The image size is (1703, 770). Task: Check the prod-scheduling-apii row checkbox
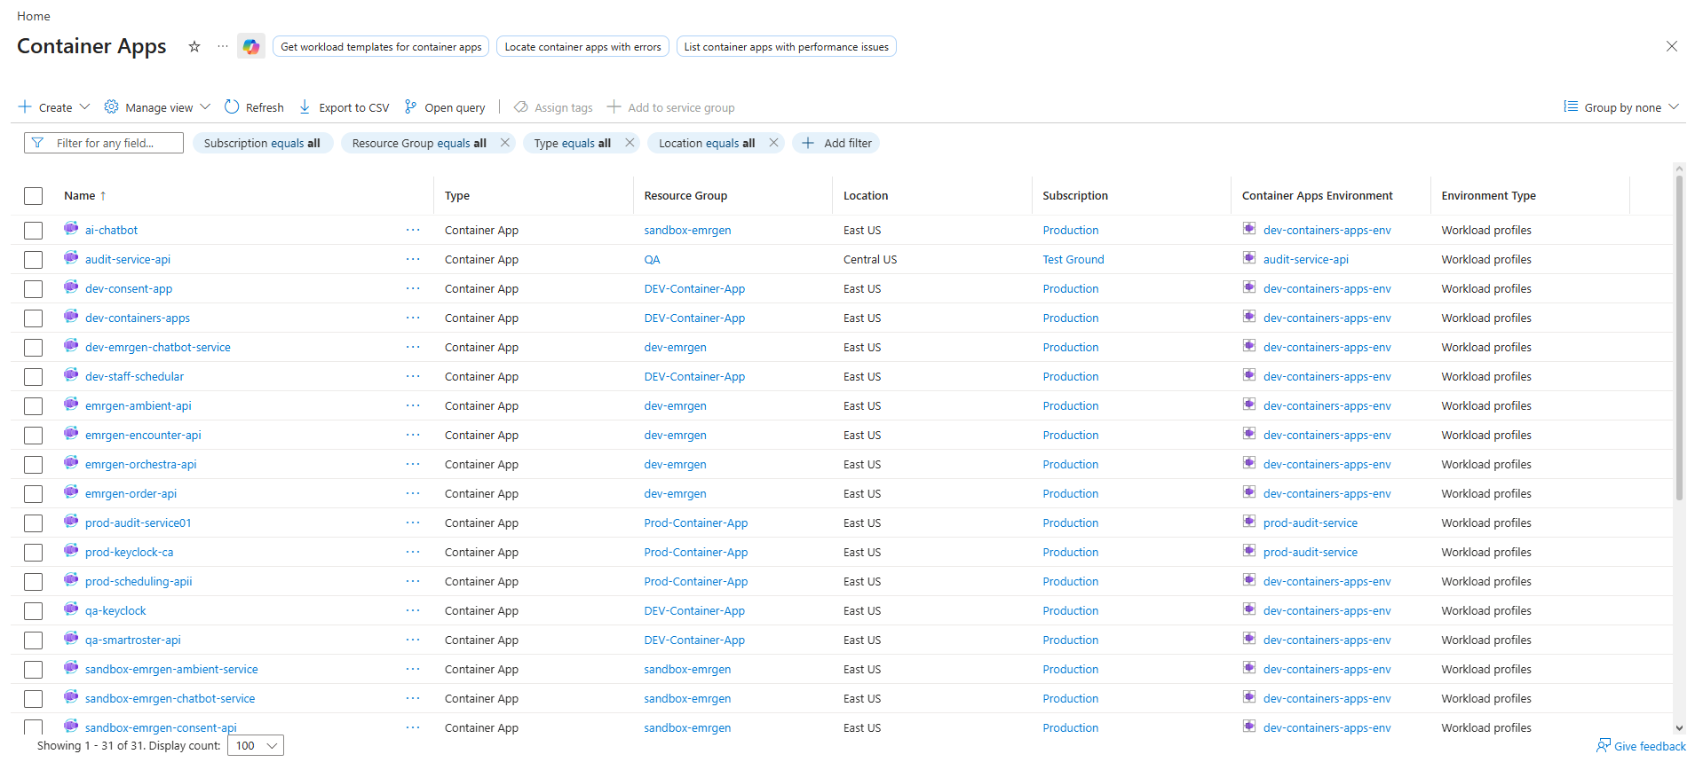34,582
